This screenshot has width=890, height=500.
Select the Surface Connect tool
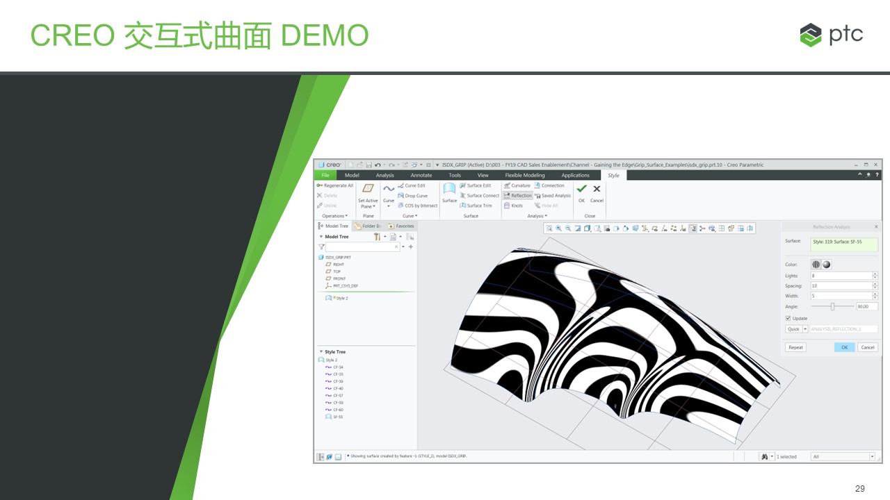[479, 196]
